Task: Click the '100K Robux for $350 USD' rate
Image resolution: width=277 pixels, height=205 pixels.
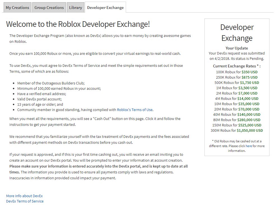Action: pyautogui.click(x=237, y=72)
